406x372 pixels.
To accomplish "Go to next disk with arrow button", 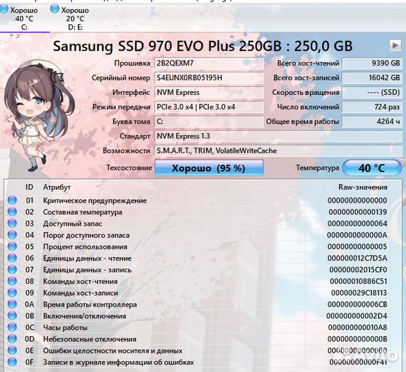I will pos(395,45).
